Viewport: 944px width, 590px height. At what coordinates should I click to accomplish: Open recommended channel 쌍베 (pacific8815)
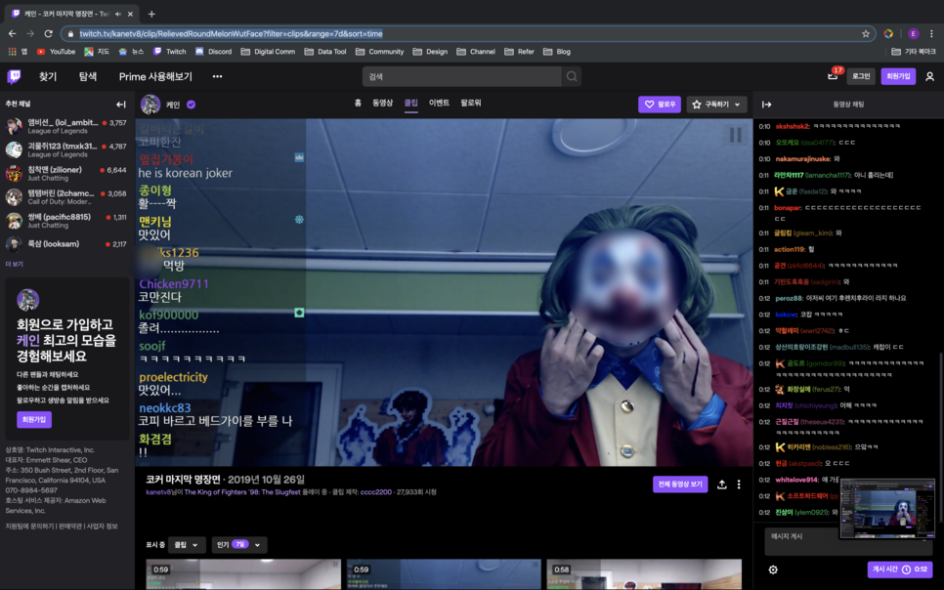(x=66, y=221)
